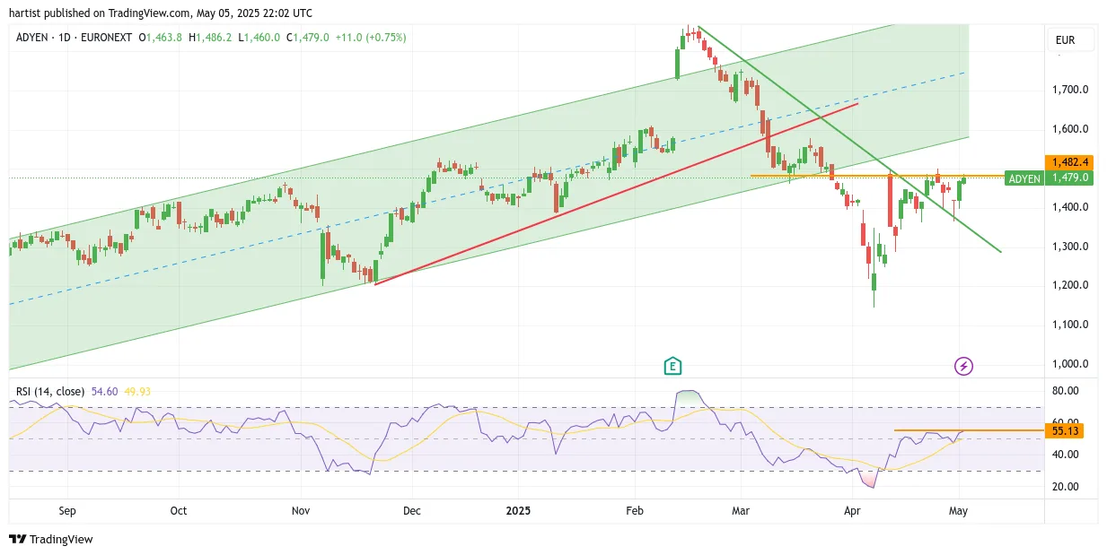Open the EUR currency selector
1107x555 pixels.
[x=1070, y=40]
